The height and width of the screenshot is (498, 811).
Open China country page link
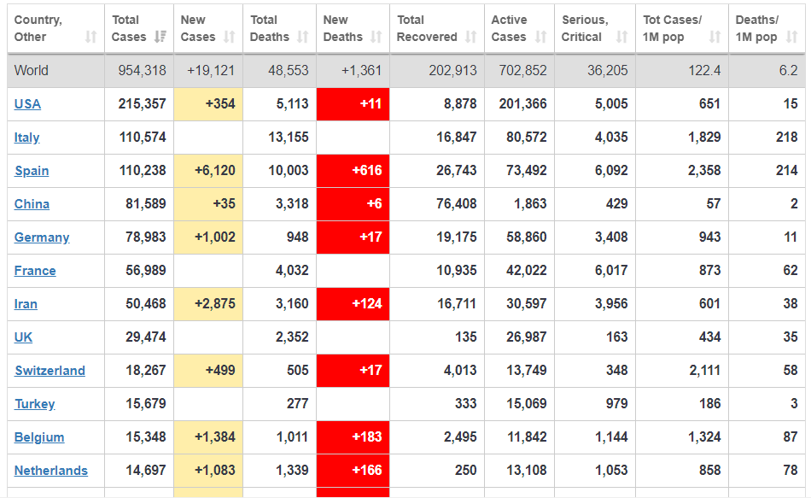tap(32, 204)
